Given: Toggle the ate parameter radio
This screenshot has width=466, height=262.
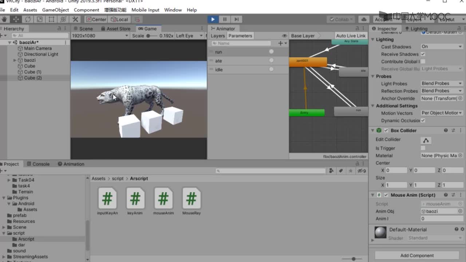Looking at the screenshot, I should 271,60.
